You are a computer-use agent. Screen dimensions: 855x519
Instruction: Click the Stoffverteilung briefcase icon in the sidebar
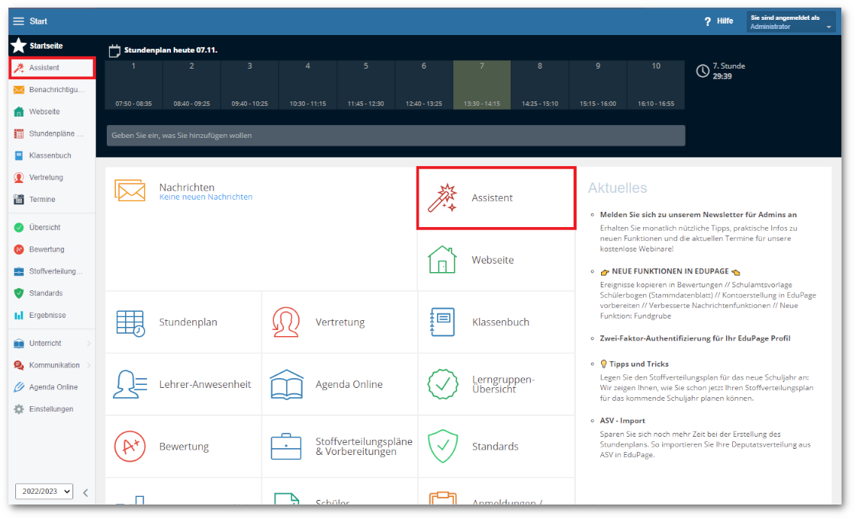(19, 271)
